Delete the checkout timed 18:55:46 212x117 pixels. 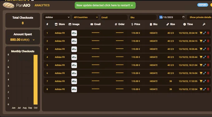[208, 49]
